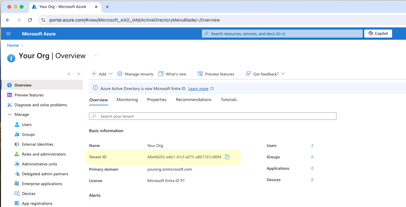
Task: Click the Manage tenants gear icon
Action: (120, 74)
